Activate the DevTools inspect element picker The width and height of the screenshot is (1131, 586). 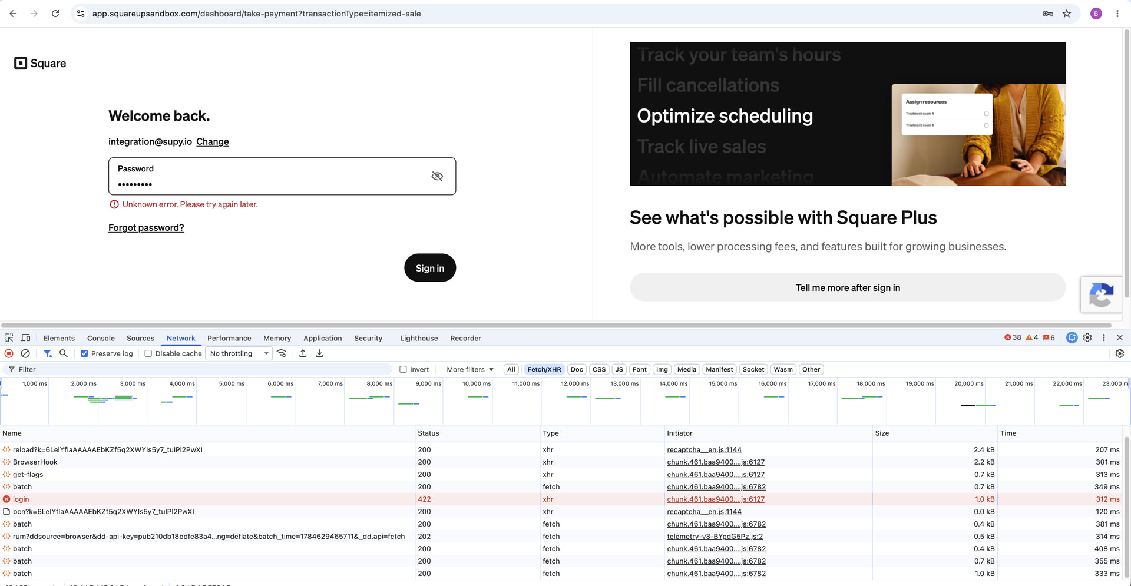pos(9,338)
